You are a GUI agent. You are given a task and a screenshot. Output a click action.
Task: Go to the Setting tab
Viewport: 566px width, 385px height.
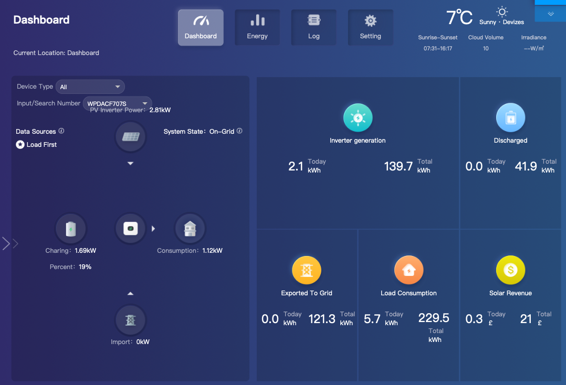370,27
